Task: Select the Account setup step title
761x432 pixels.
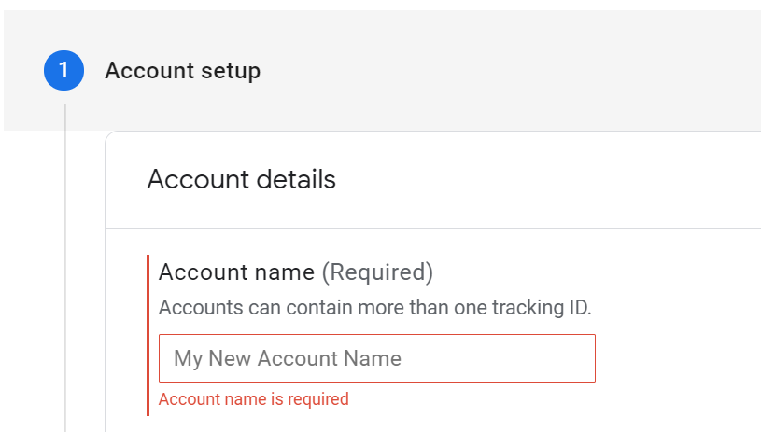Action: coord(182,70)
